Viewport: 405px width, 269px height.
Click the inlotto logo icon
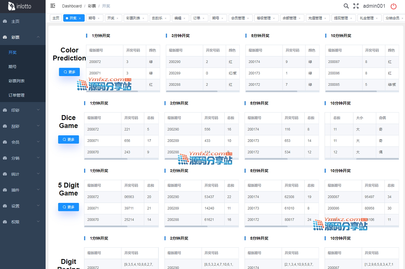click(x=12, y=6)
